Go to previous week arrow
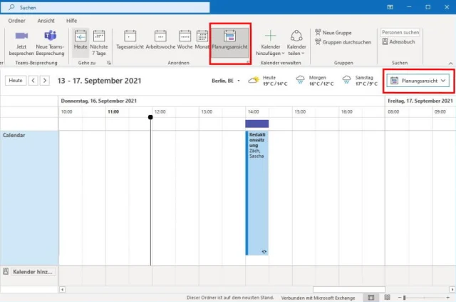Image resolution: width=456 pixels, height=302 pixels. 33,81
